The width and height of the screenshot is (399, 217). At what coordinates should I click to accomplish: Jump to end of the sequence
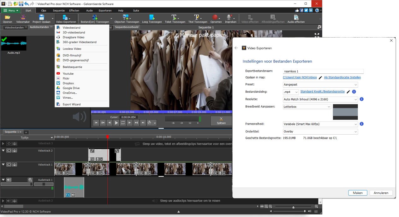tap(143, 123)
